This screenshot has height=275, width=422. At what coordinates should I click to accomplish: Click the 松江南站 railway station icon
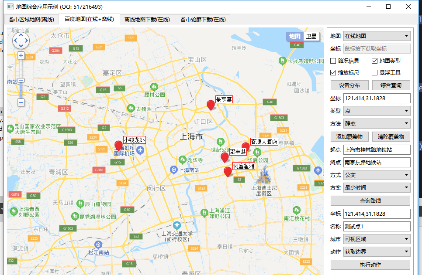(x=98, y=244)
